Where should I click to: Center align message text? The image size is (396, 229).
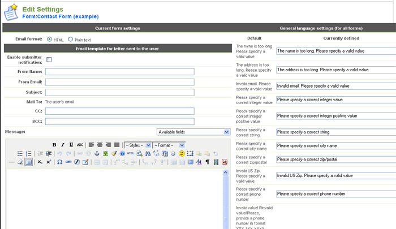click(100, 145)
